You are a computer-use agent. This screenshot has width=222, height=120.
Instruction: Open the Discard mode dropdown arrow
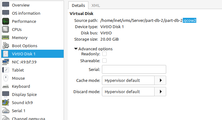160,92
